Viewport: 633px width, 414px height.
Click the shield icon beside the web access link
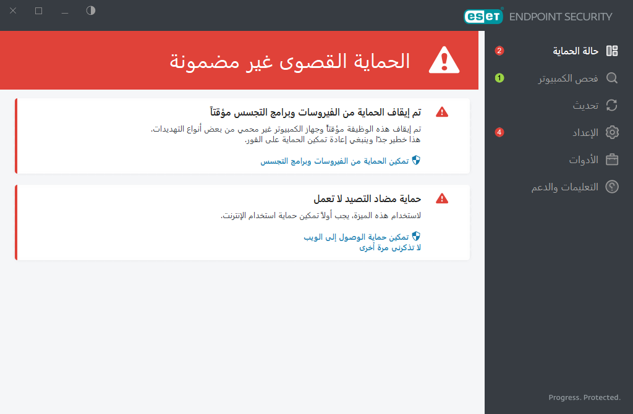[x=417, y=235]
